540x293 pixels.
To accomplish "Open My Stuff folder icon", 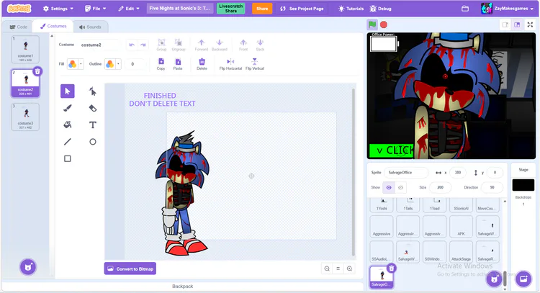I will (x=465, y=9).
